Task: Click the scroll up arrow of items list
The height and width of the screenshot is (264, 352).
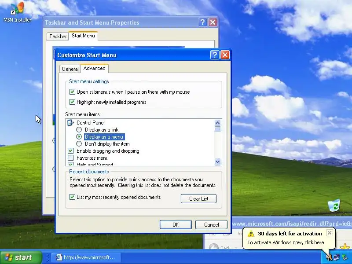Action: [217, 123]
